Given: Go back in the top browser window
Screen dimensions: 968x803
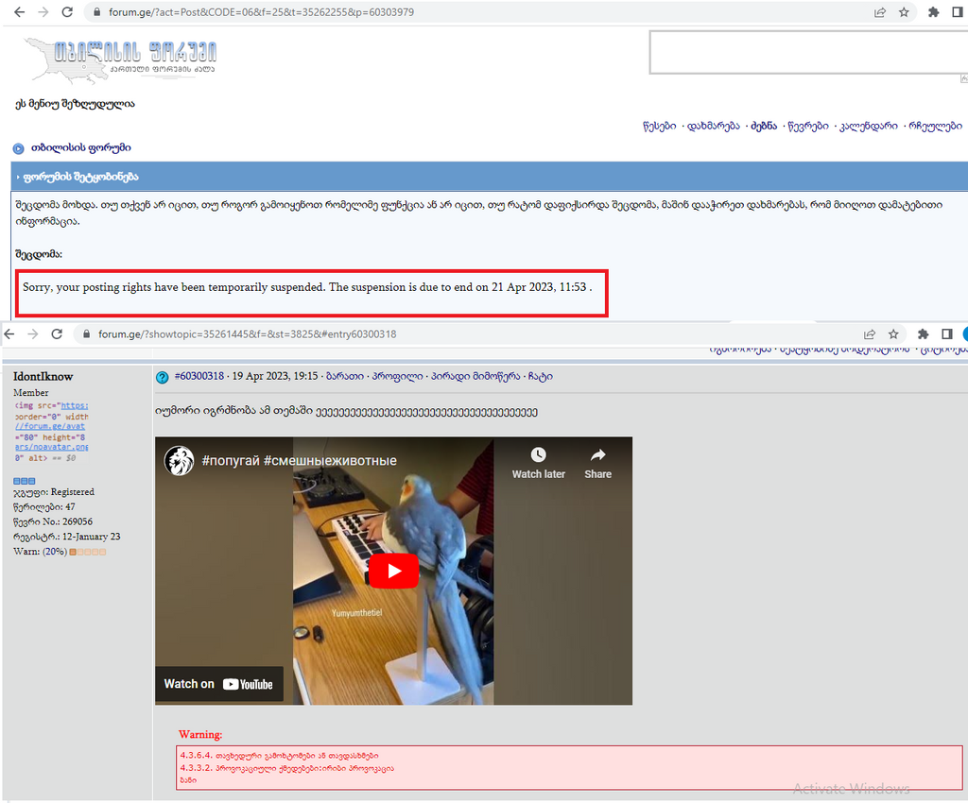Looking at the screenshot, I should click(x=20, y=12).
